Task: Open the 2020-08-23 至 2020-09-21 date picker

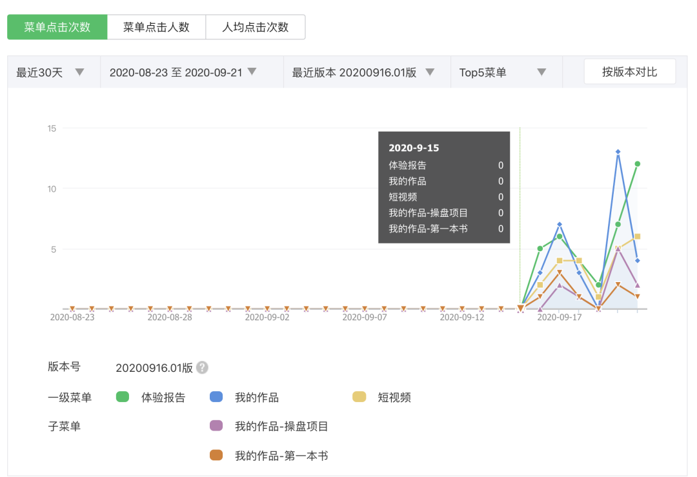Action: tap(181, 72)
